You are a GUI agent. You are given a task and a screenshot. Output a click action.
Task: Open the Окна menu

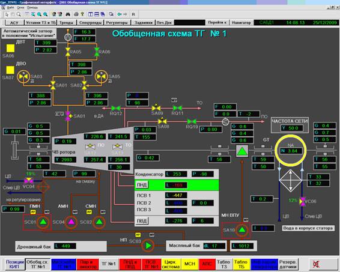pos(20,8)
